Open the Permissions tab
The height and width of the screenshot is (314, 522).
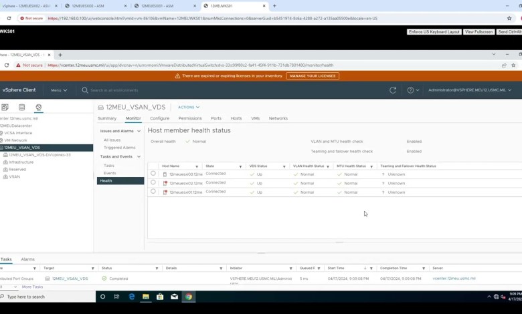tap(190, 118)
